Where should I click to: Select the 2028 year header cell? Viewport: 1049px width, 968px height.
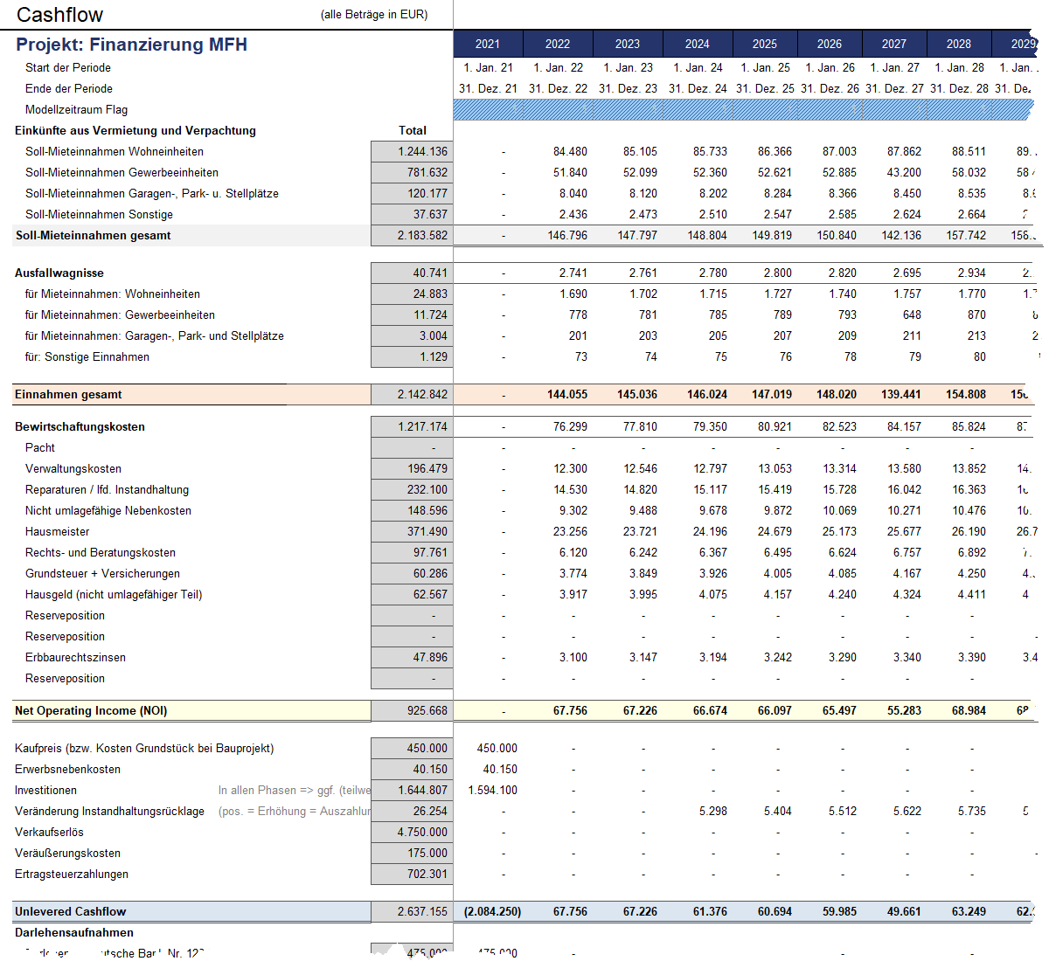959,44
